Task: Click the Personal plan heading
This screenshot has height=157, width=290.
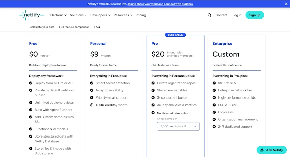Action: point(98,44)
